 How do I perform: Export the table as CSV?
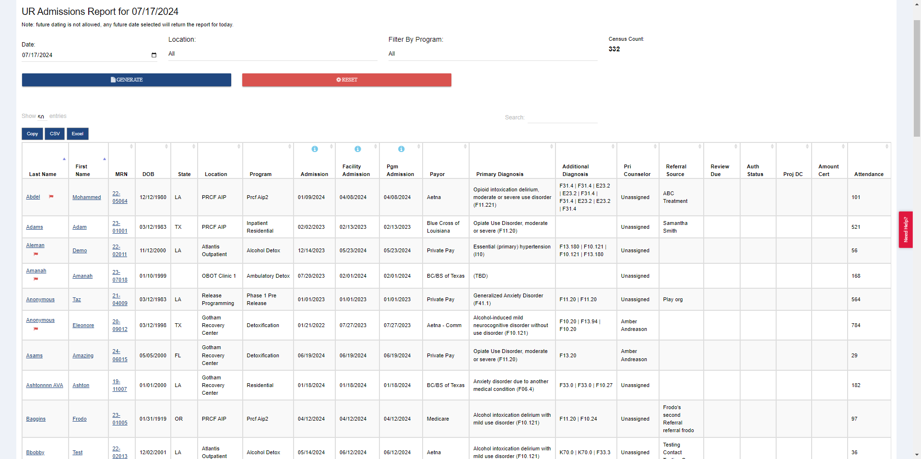(55, 134)
